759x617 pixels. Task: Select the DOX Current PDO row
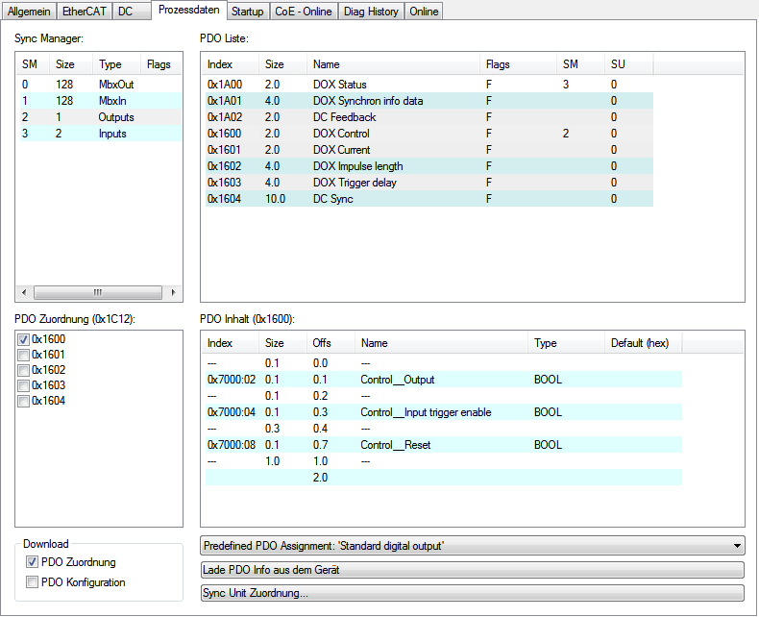(x=428, y=150)
